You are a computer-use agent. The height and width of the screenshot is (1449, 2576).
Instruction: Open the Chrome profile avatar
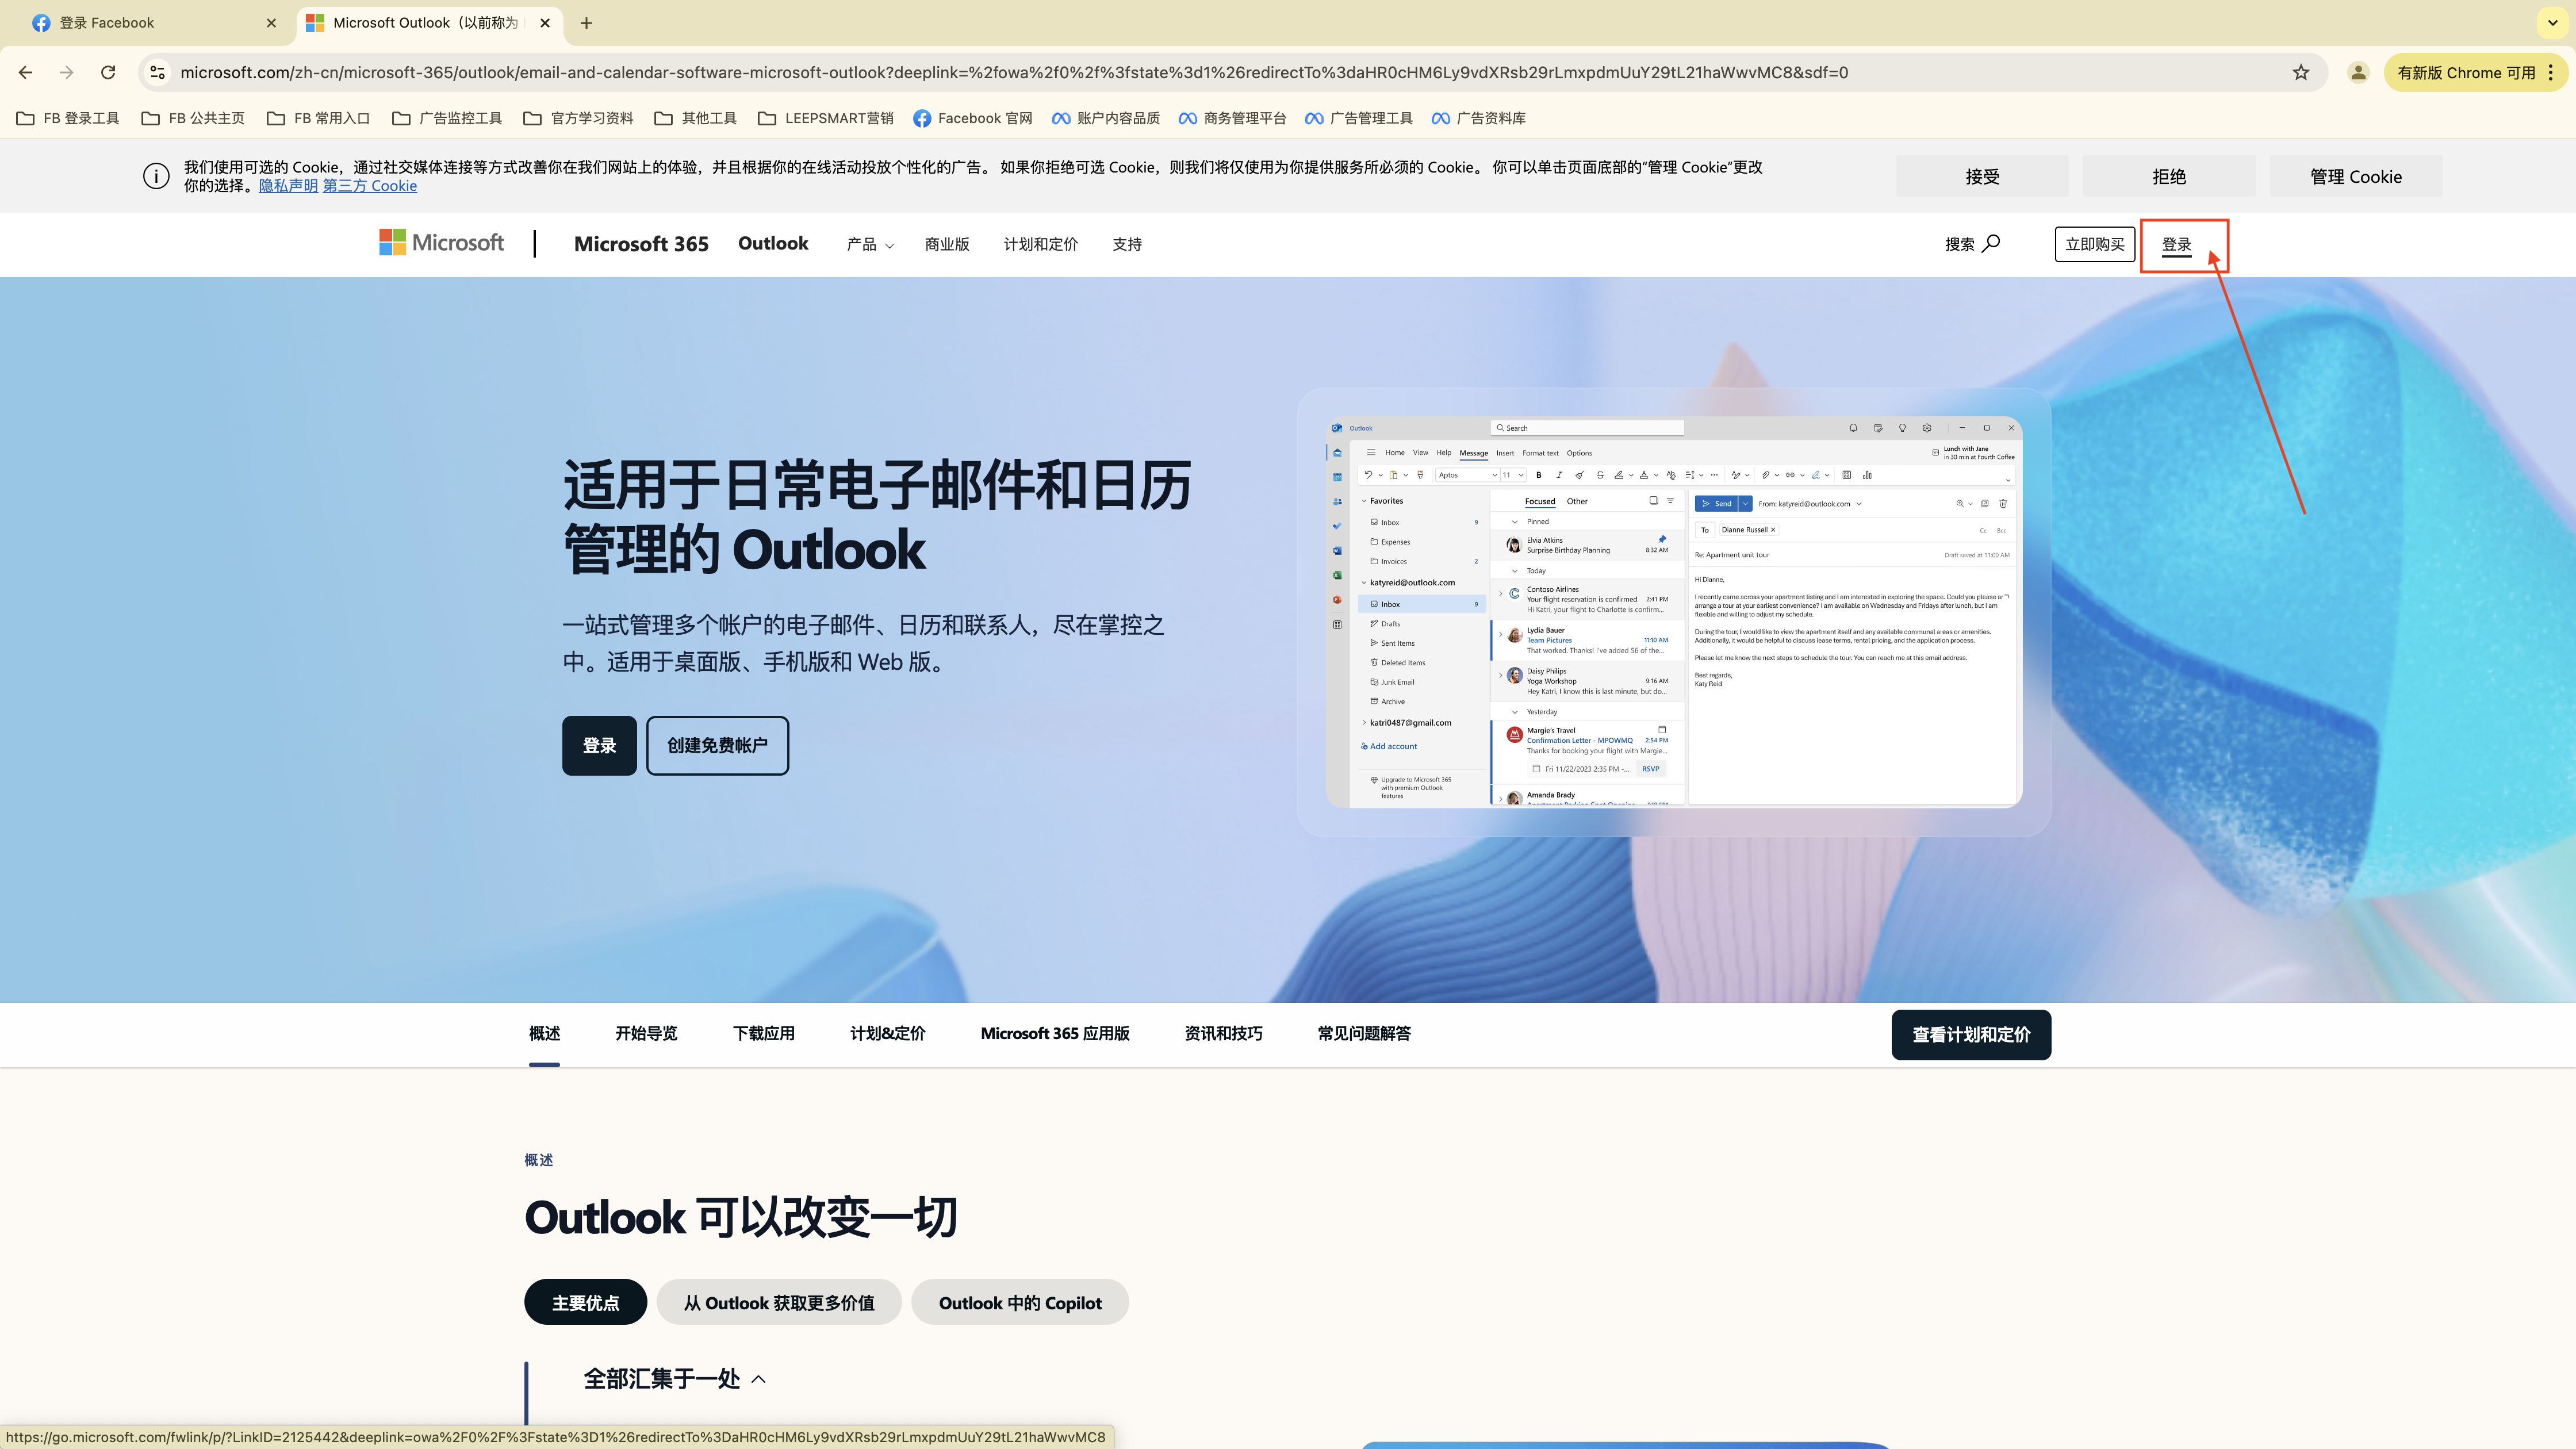click(2358, 72)
